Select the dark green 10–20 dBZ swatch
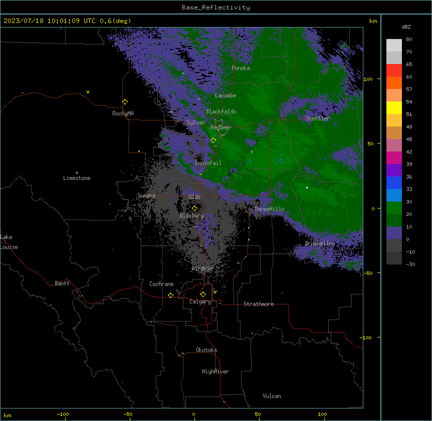This screenshot has width=432, height=421. pyautogui.click(x=394, y=220)
